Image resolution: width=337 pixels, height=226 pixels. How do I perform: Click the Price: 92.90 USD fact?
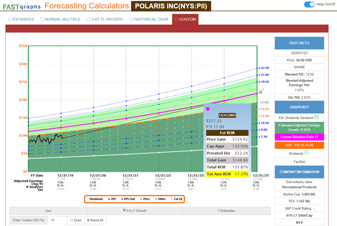299,60
